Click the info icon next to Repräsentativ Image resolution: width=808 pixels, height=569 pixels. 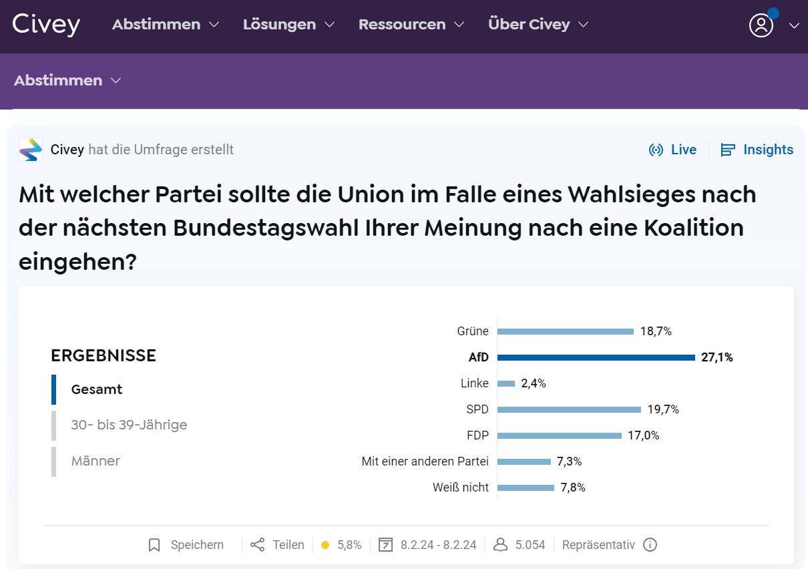click(650, 545)
